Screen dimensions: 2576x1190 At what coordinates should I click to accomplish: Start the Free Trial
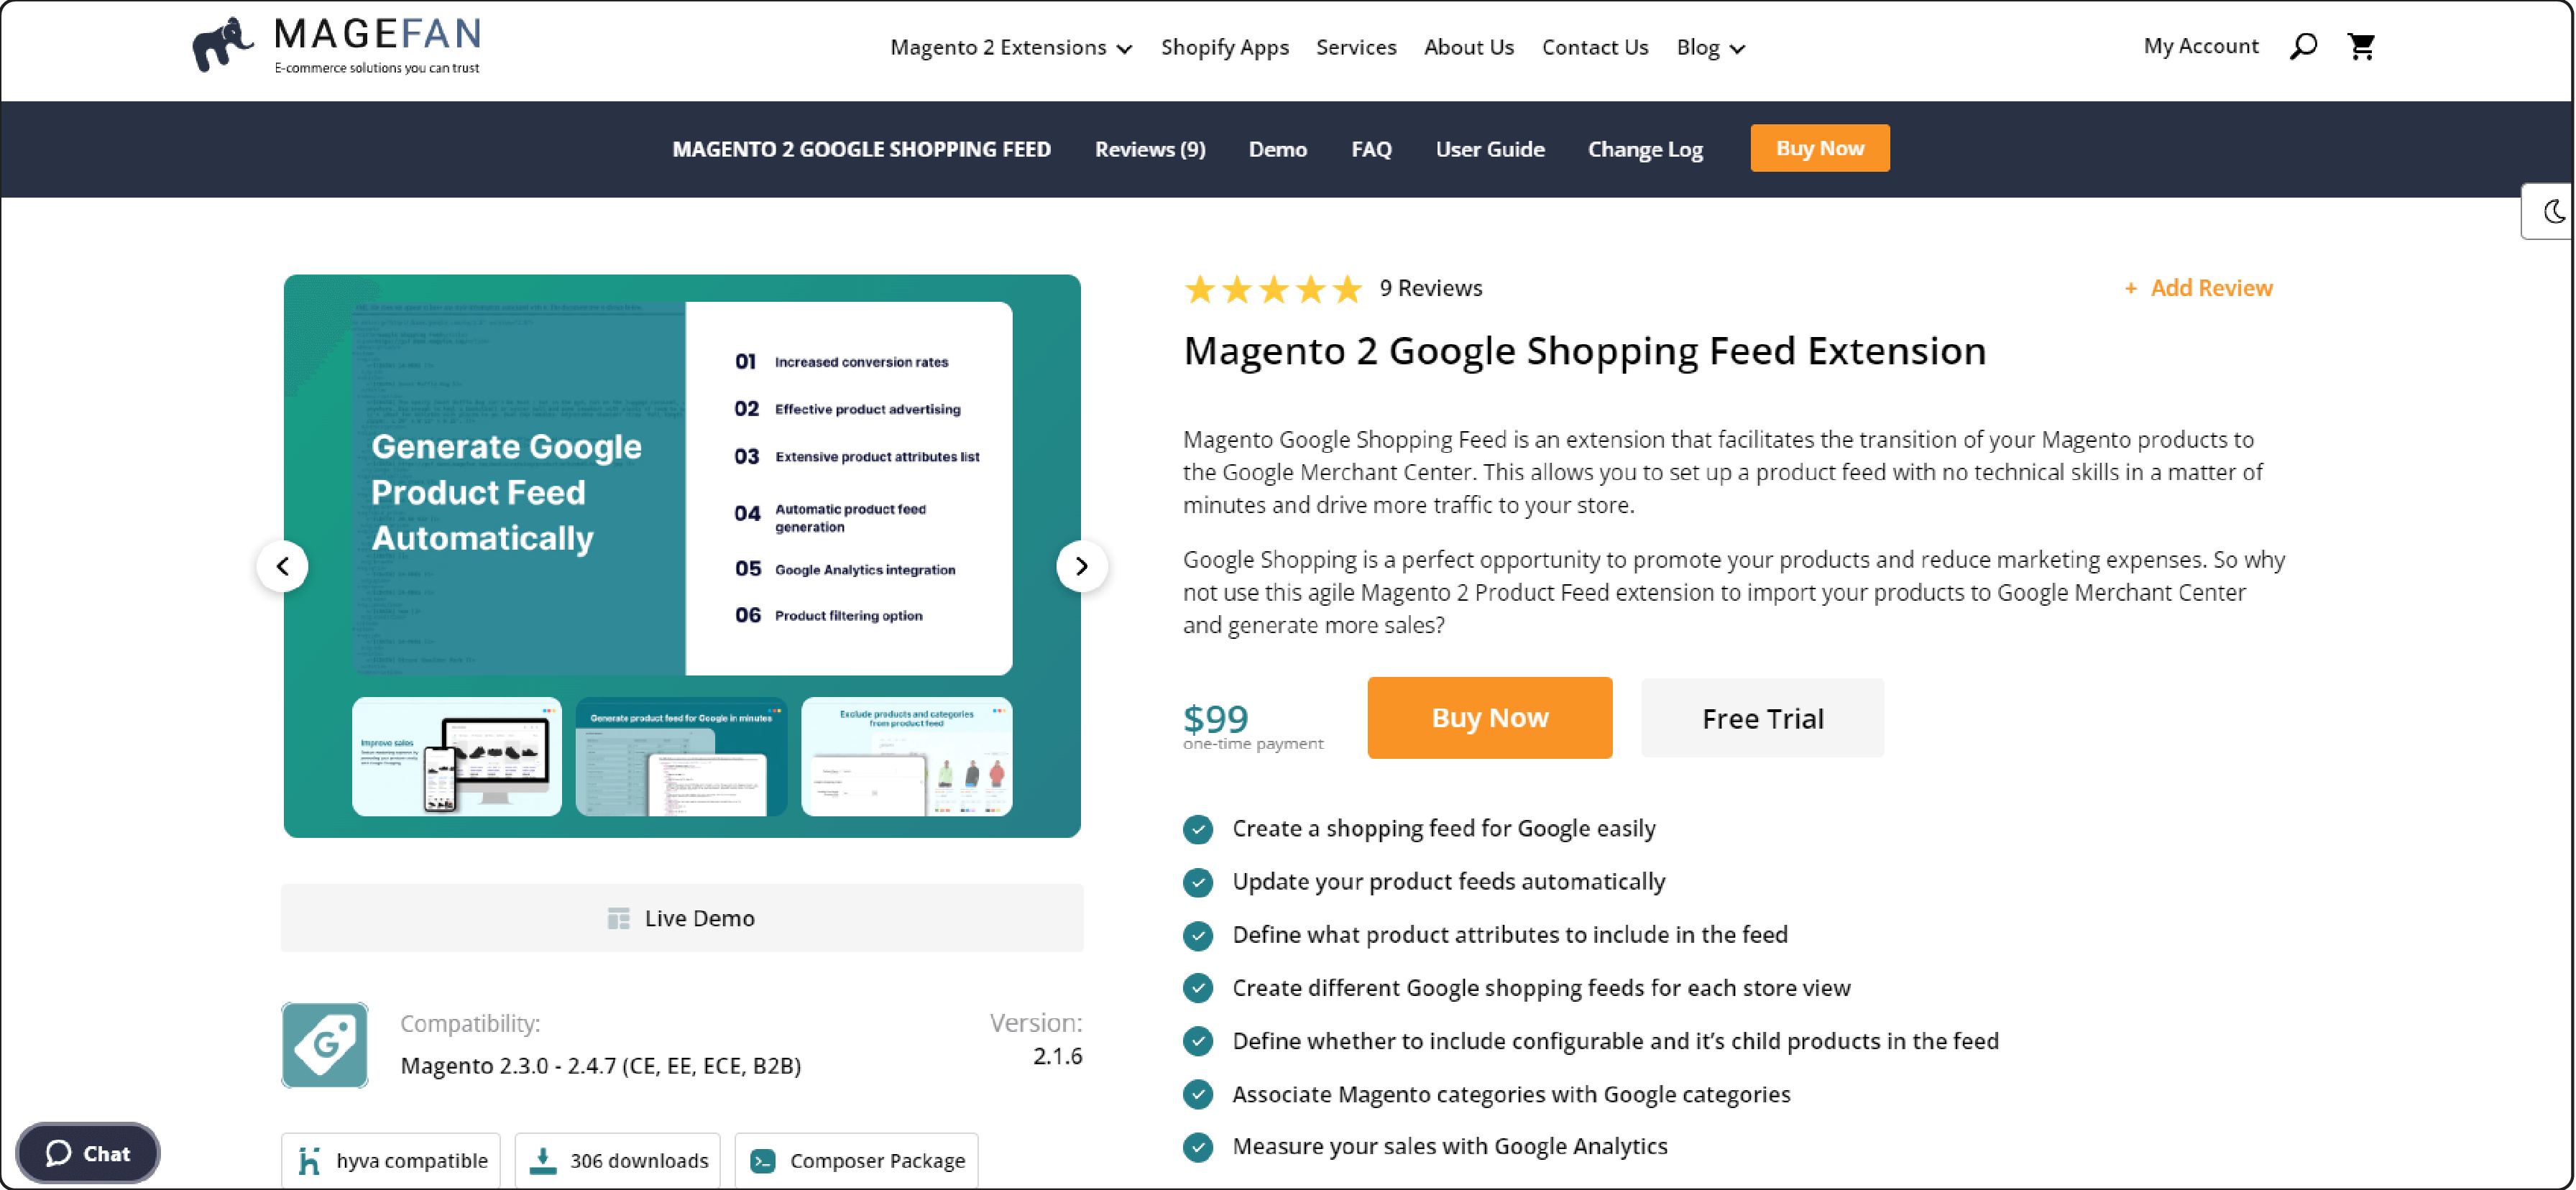click(x=1762, y=717)
